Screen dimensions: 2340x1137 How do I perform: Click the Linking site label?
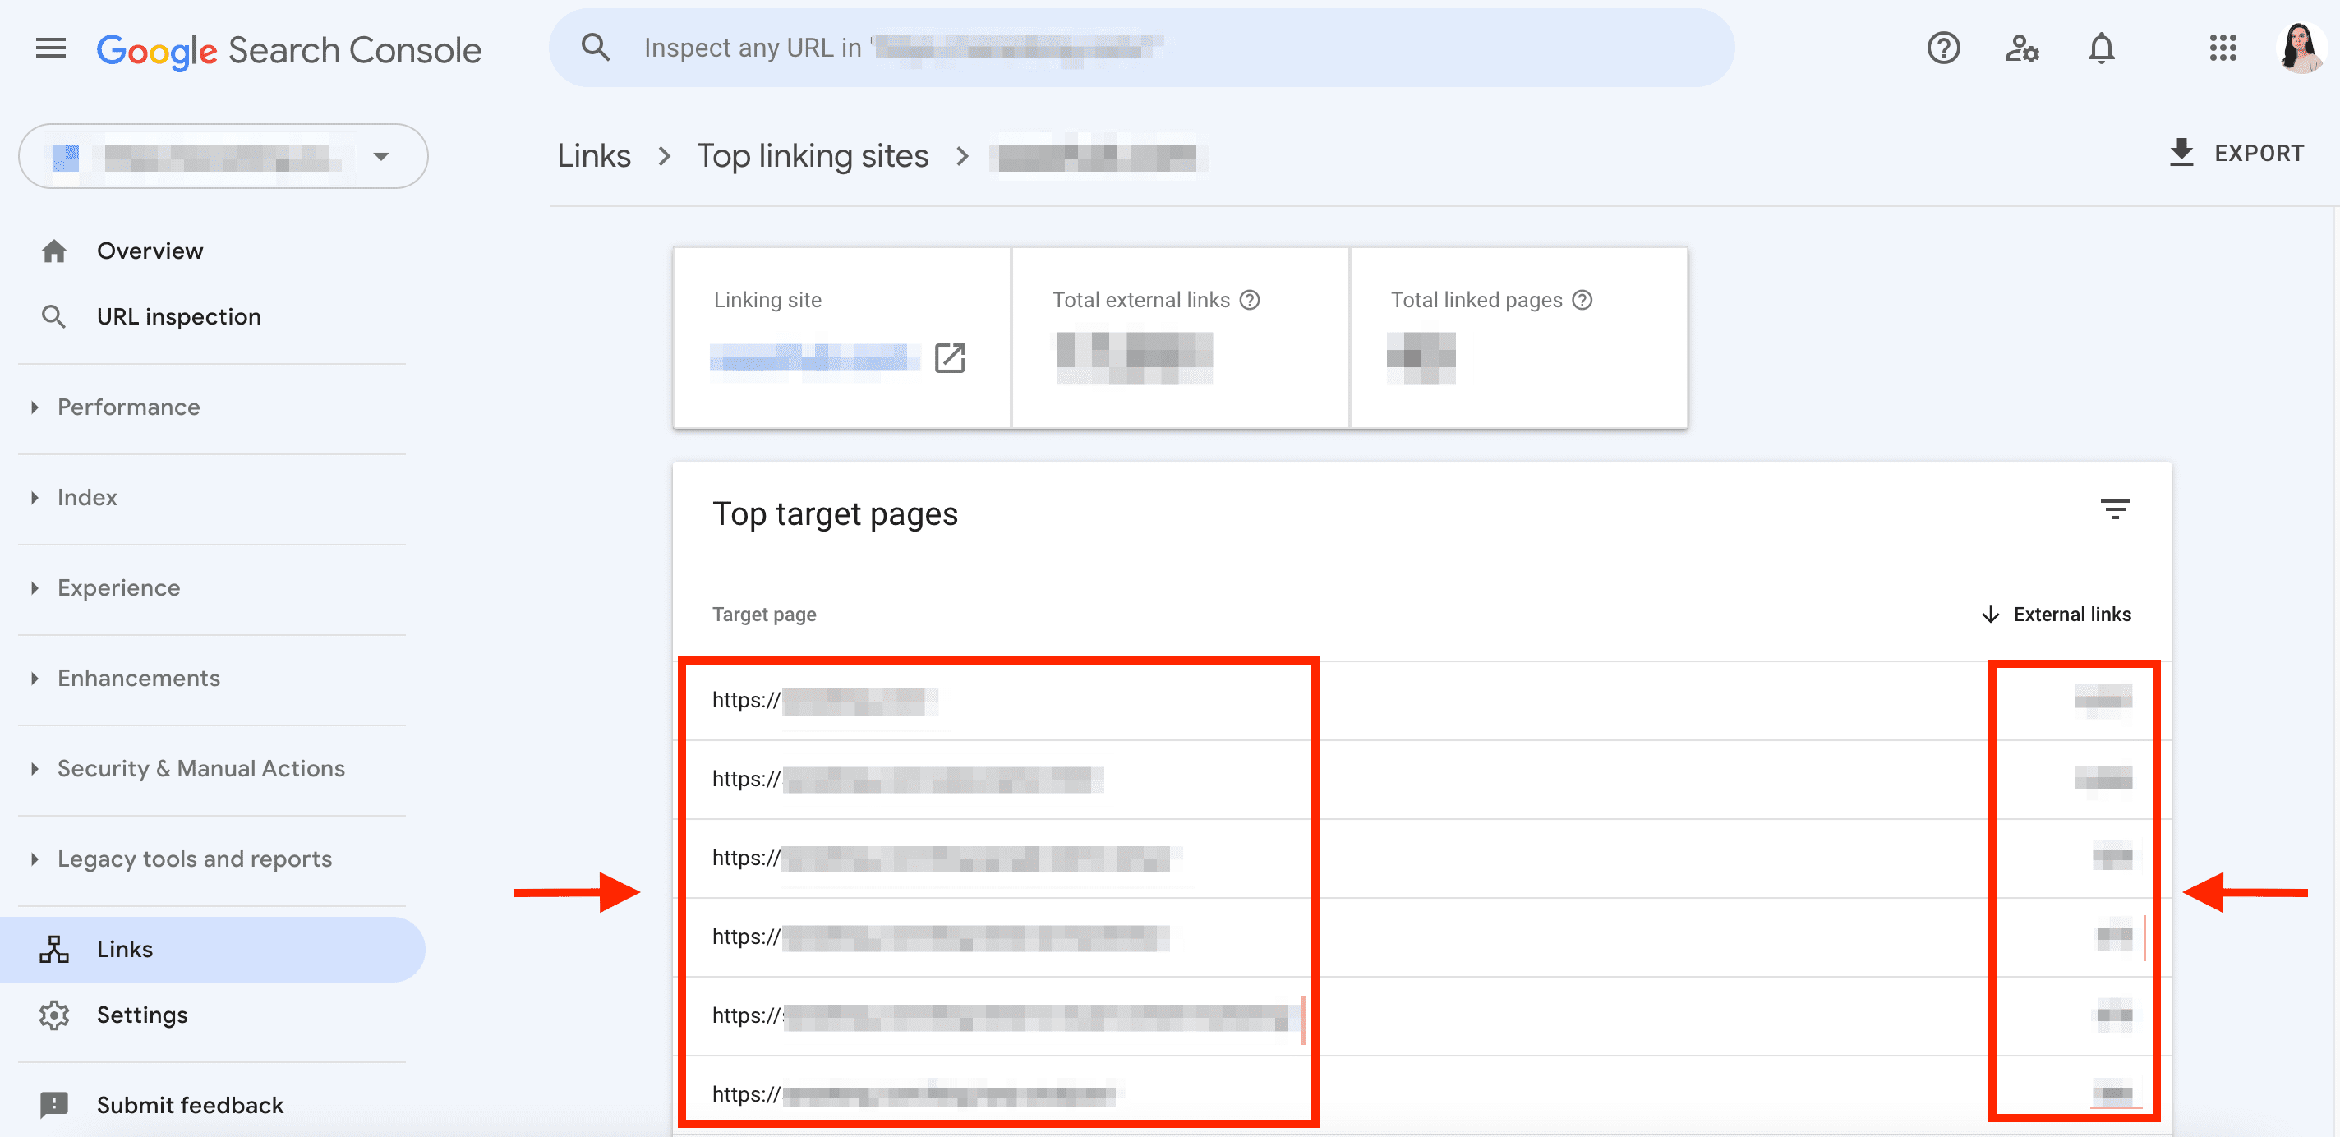(767, 300)
